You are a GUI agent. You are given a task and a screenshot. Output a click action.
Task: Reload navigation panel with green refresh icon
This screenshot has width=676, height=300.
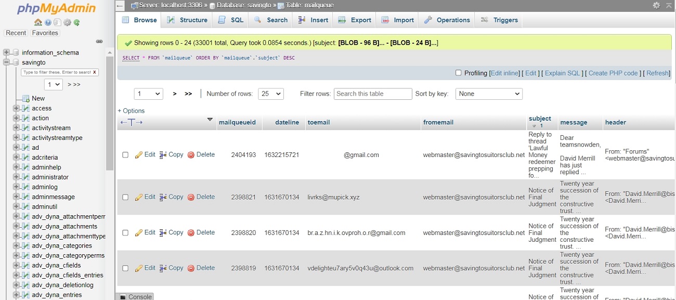point(77,22)
